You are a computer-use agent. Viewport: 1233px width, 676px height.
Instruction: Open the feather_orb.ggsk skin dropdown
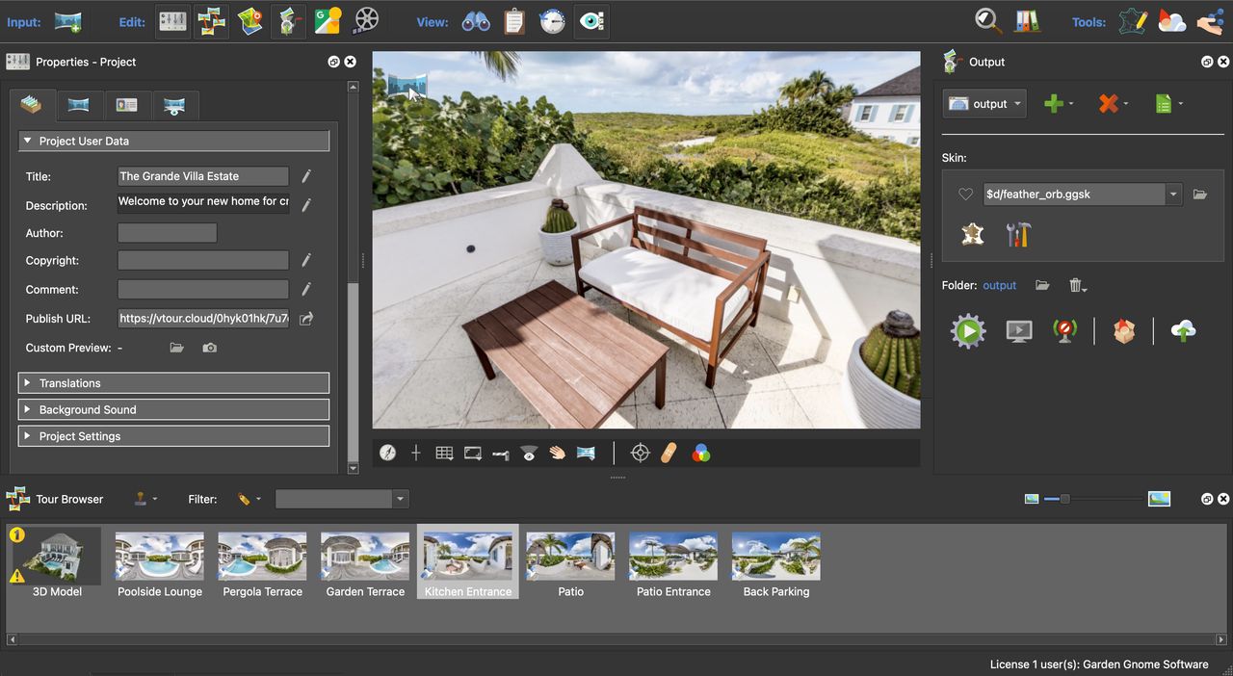click(1173, 195)
